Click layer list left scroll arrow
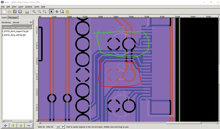Screen dimensions: 220x129 (x=3, y=121)
